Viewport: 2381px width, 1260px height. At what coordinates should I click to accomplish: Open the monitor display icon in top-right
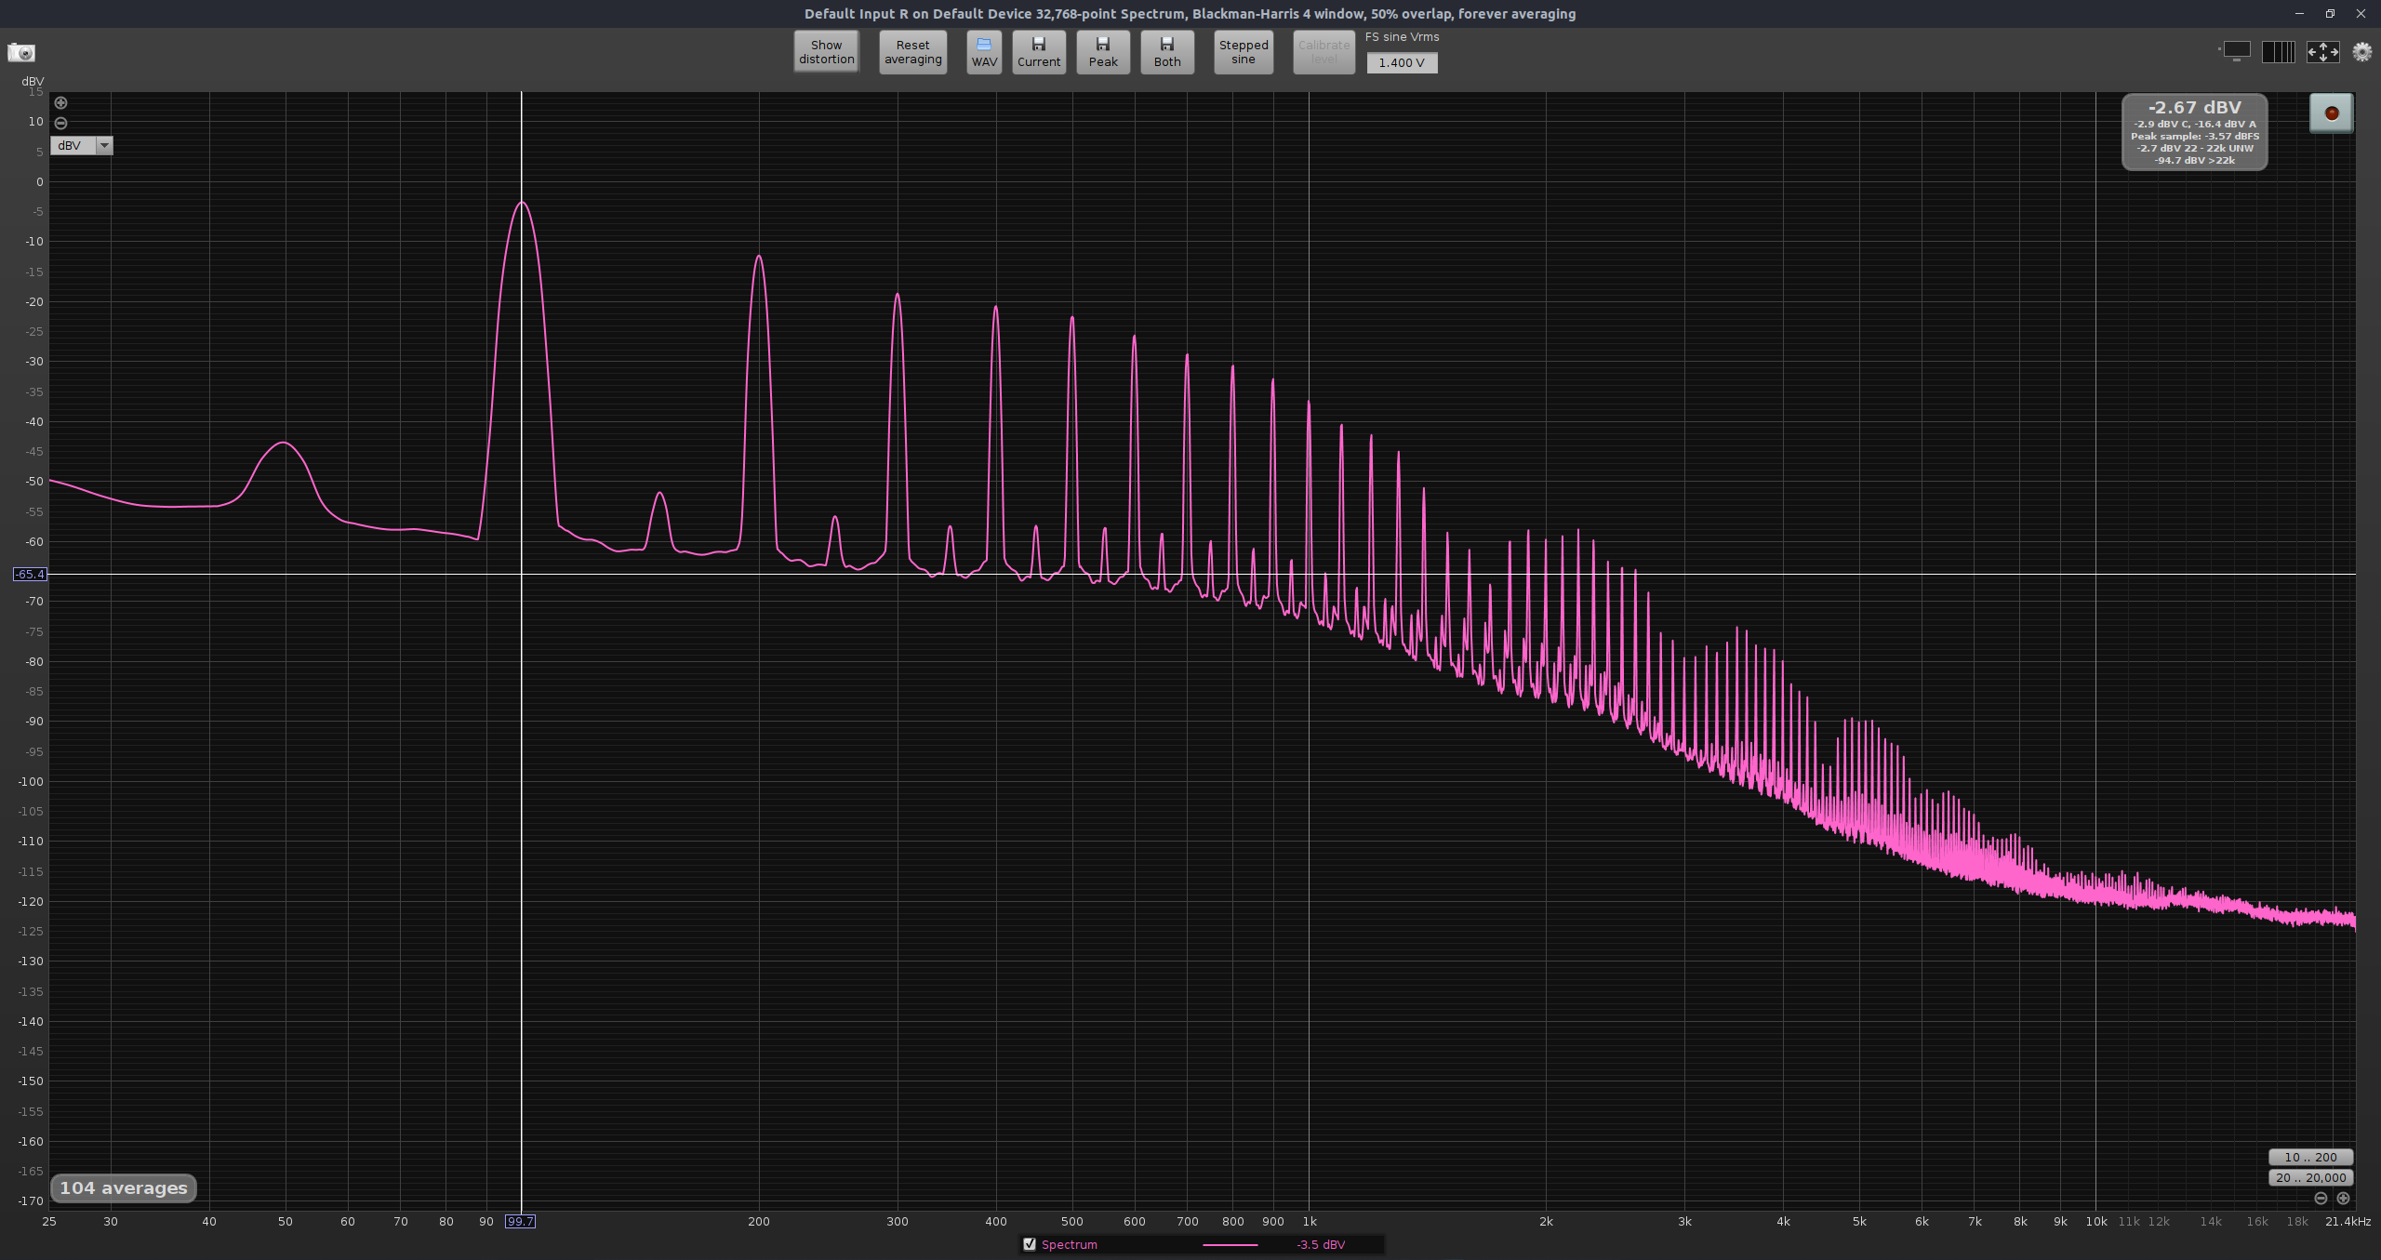(x=2236, y=51)
